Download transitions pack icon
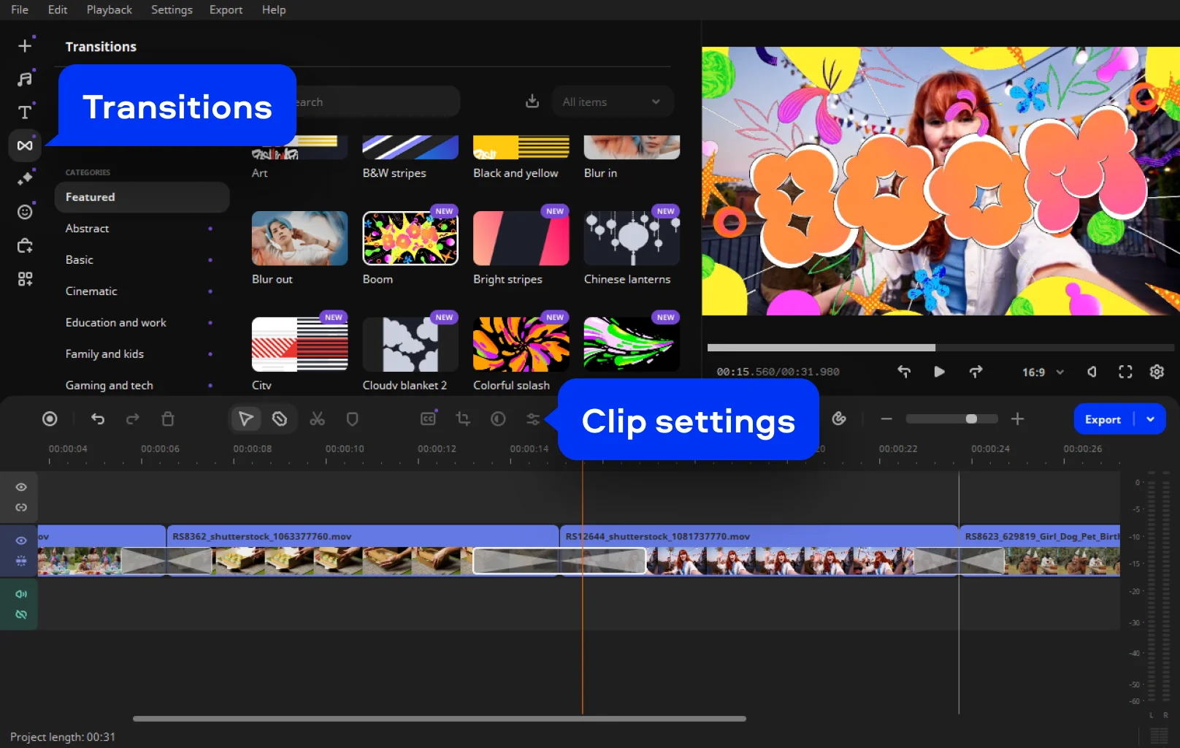Screen dimensions: 1180x748 [532, 102]
